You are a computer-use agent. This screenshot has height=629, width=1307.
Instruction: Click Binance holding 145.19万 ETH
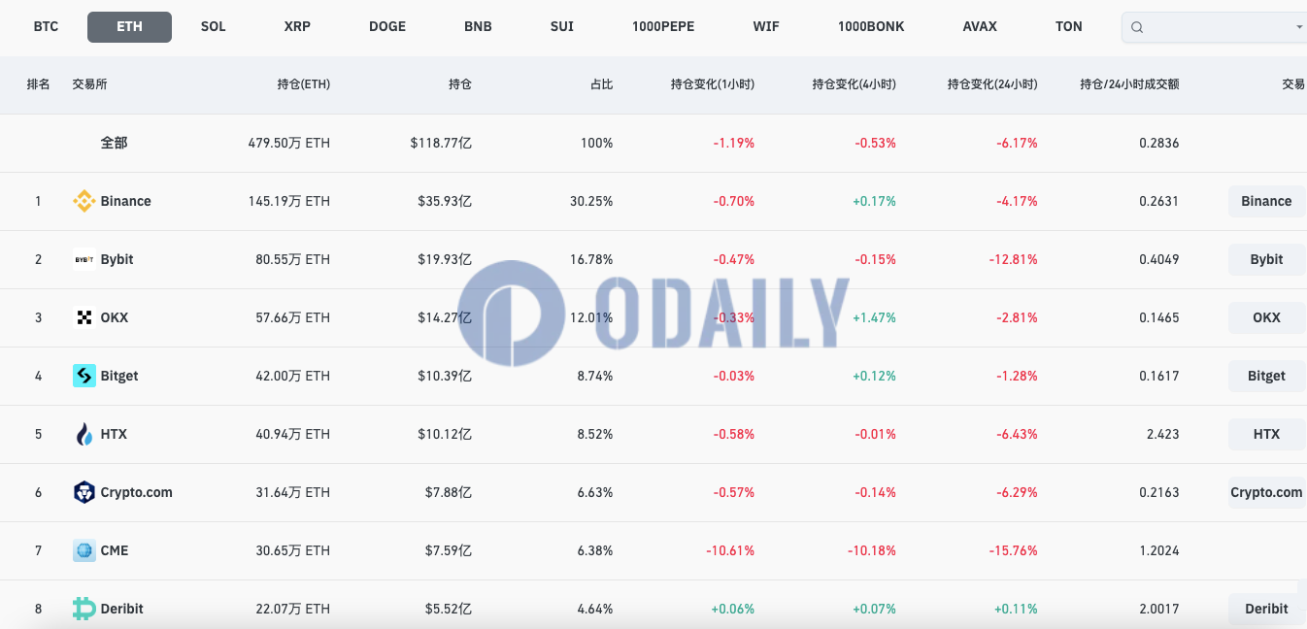289,201
